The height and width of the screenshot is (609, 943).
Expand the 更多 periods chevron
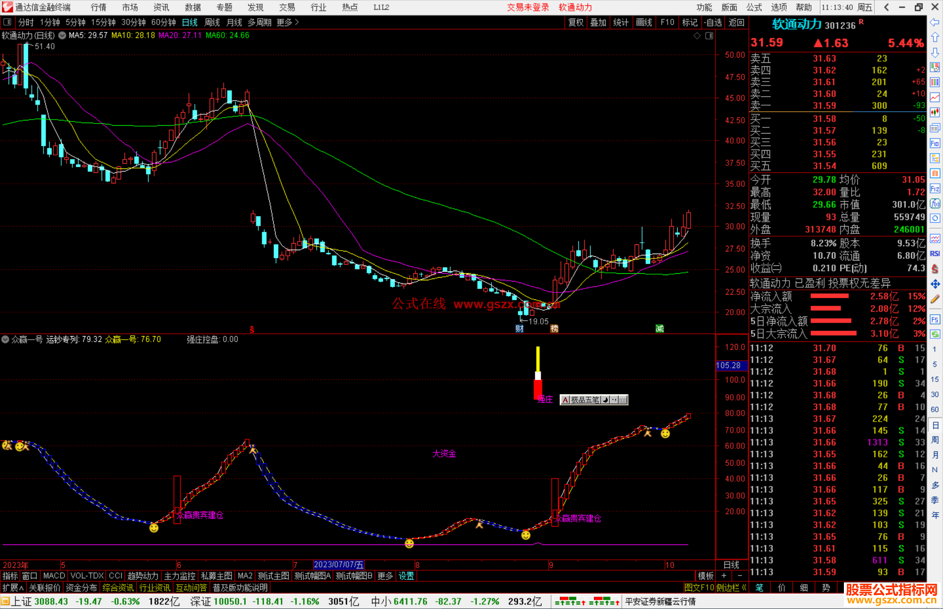click(x=297, y=22)
